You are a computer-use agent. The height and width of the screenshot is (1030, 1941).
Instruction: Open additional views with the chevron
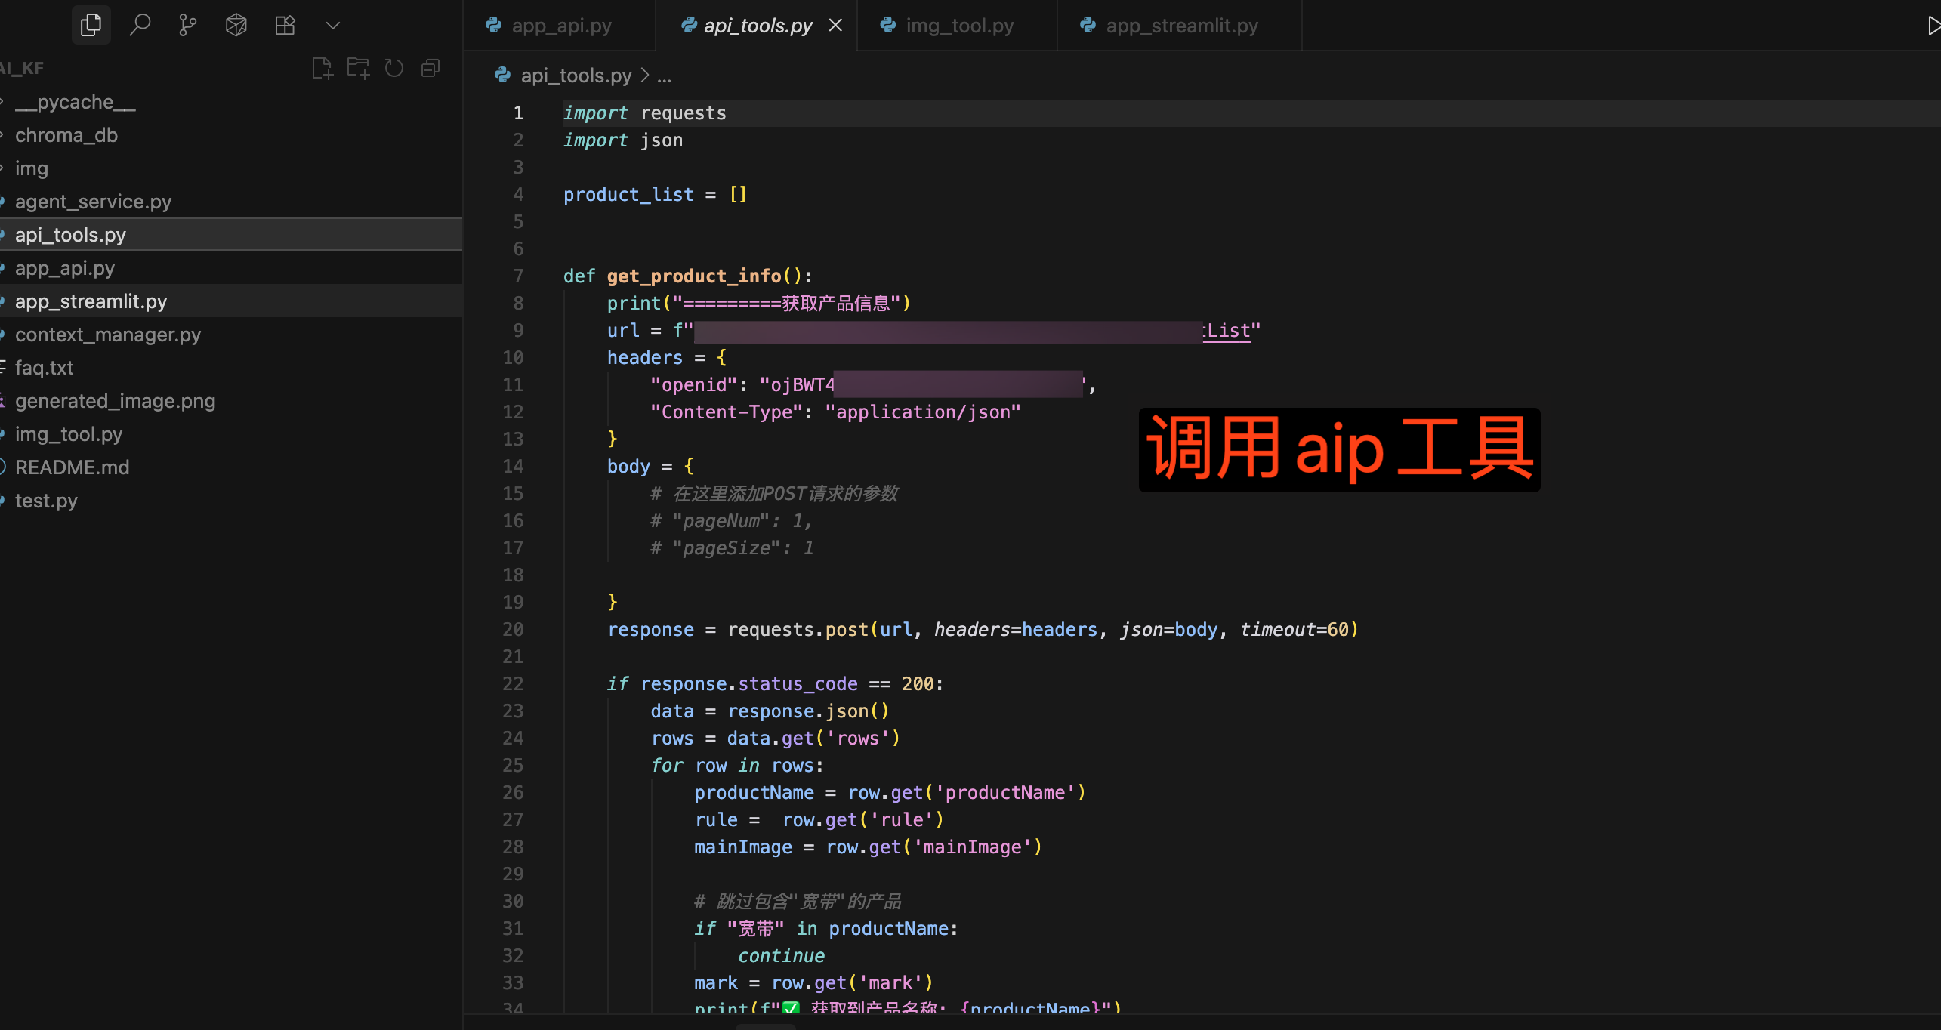[332, 24]
